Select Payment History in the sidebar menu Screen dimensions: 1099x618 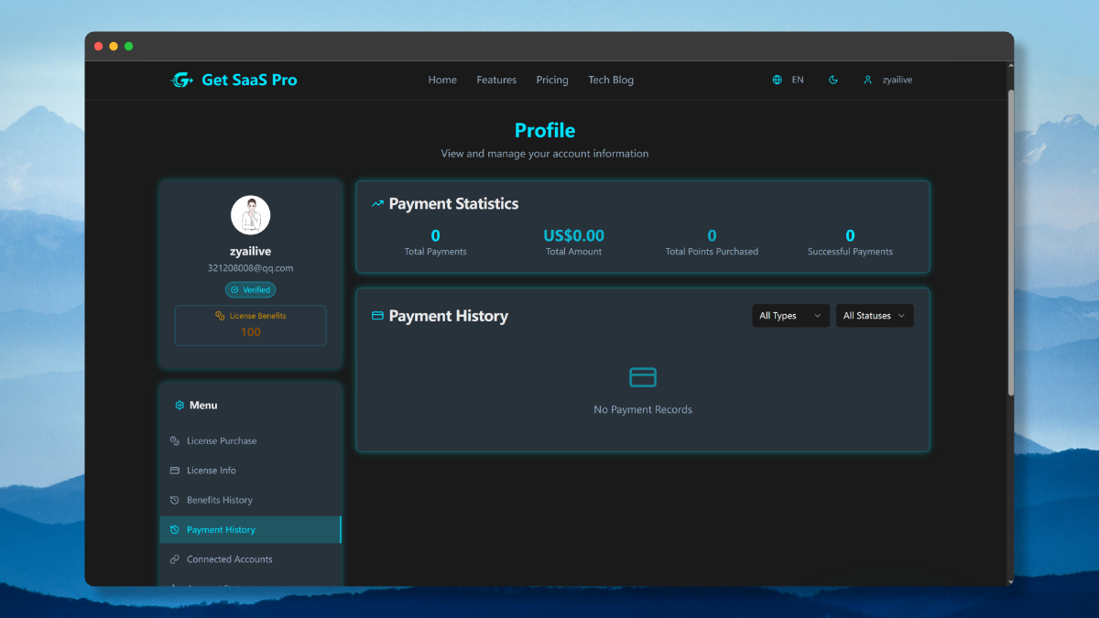[x=221, y=529]
